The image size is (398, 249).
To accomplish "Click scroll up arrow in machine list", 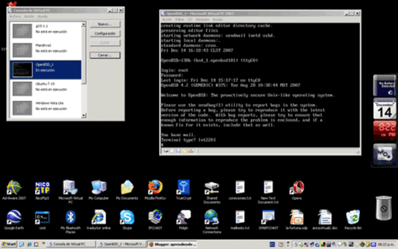I will pyautogui.click(x=84, y=24).
